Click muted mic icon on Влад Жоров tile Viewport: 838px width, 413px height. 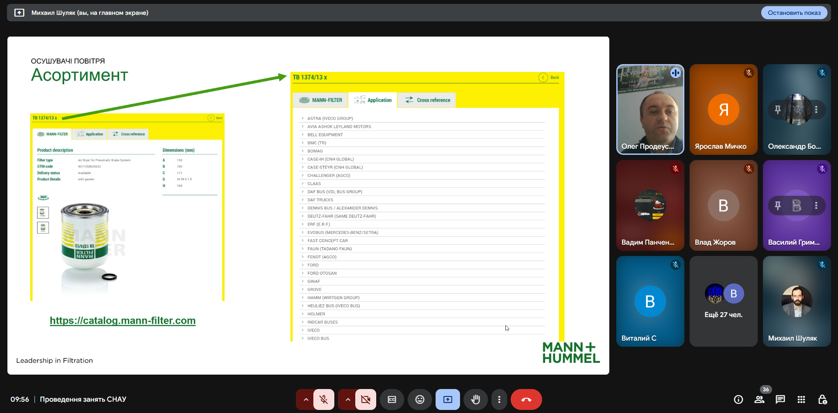(x=749, y=169)
